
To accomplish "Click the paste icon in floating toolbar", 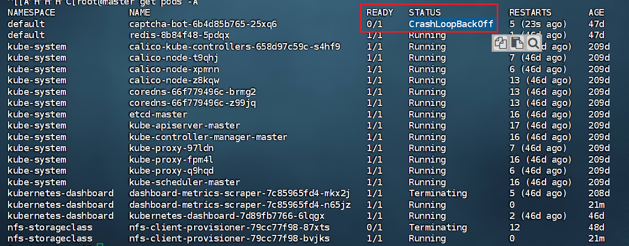I will [516, 43].
